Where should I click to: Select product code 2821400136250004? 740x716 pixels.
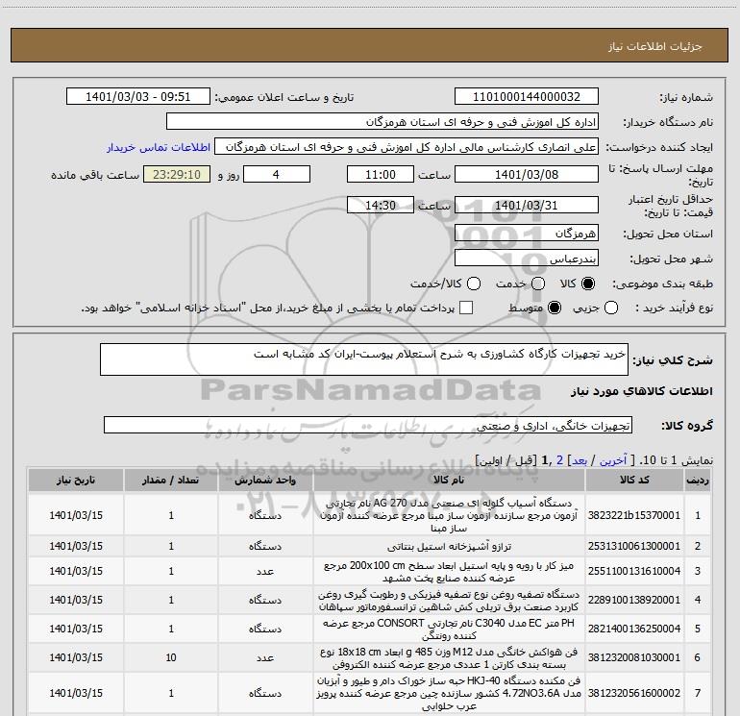point(634,629)
